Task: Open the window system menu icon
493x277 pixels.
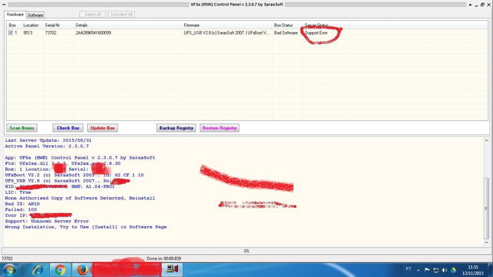Action: click(x=4, y=4)
